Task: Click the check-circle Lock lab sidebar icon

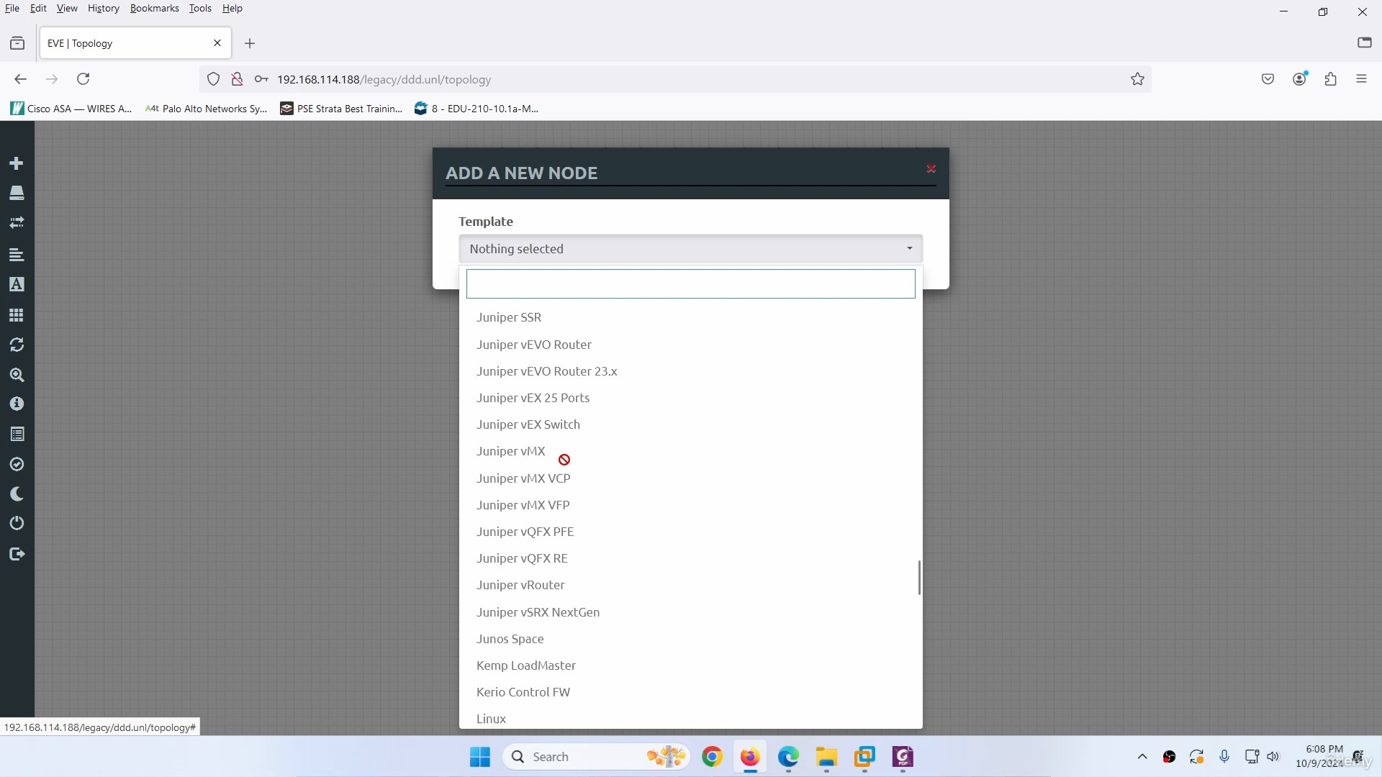Action: (x=17, y=465)
